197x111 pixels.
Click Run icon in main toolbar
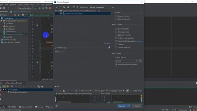(40, 8)
